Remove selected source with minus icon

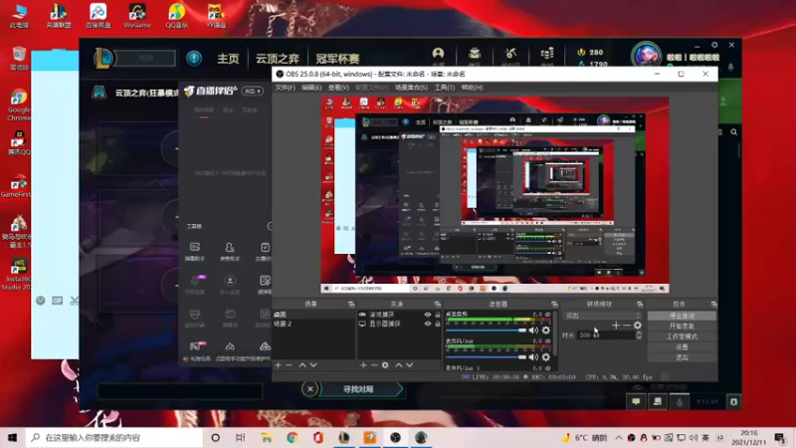[x=374, y=365]
